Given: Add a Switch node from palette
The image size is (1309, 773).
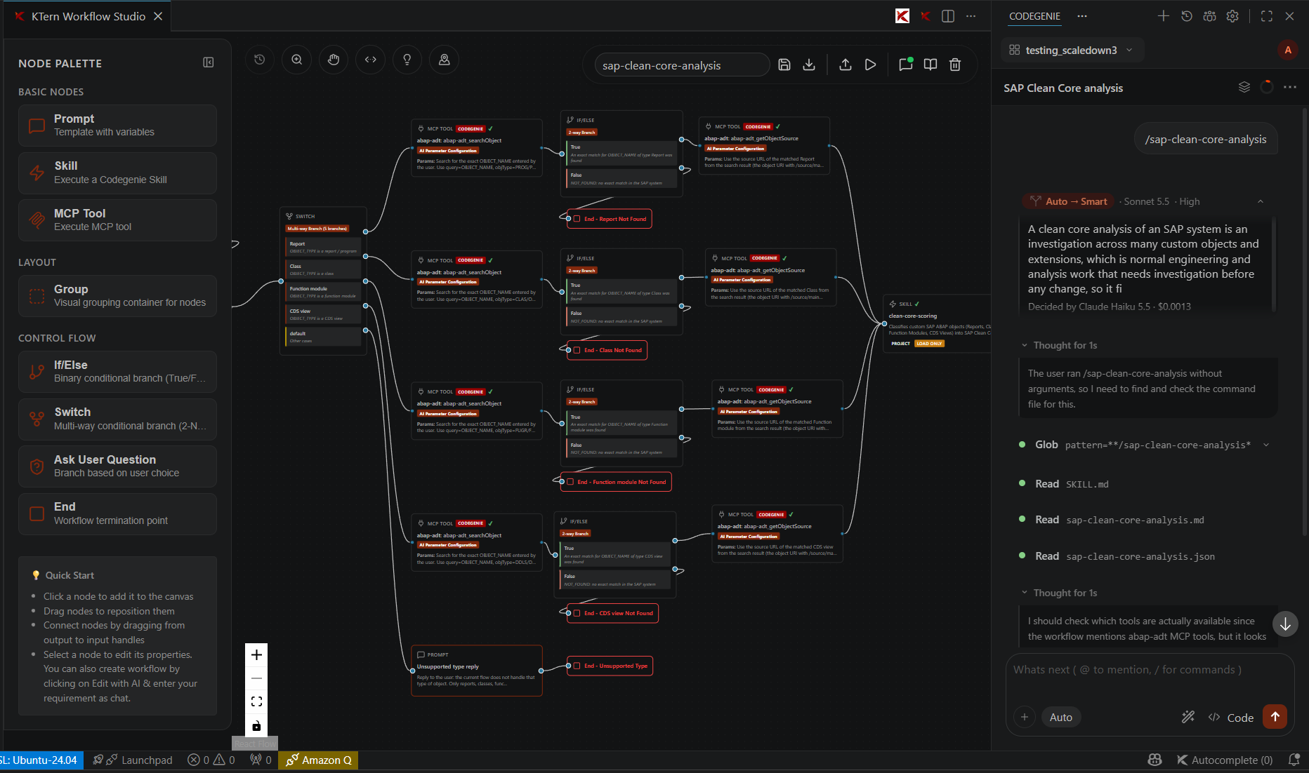Looking at the screenshot, I should click(x=117, y=419).
